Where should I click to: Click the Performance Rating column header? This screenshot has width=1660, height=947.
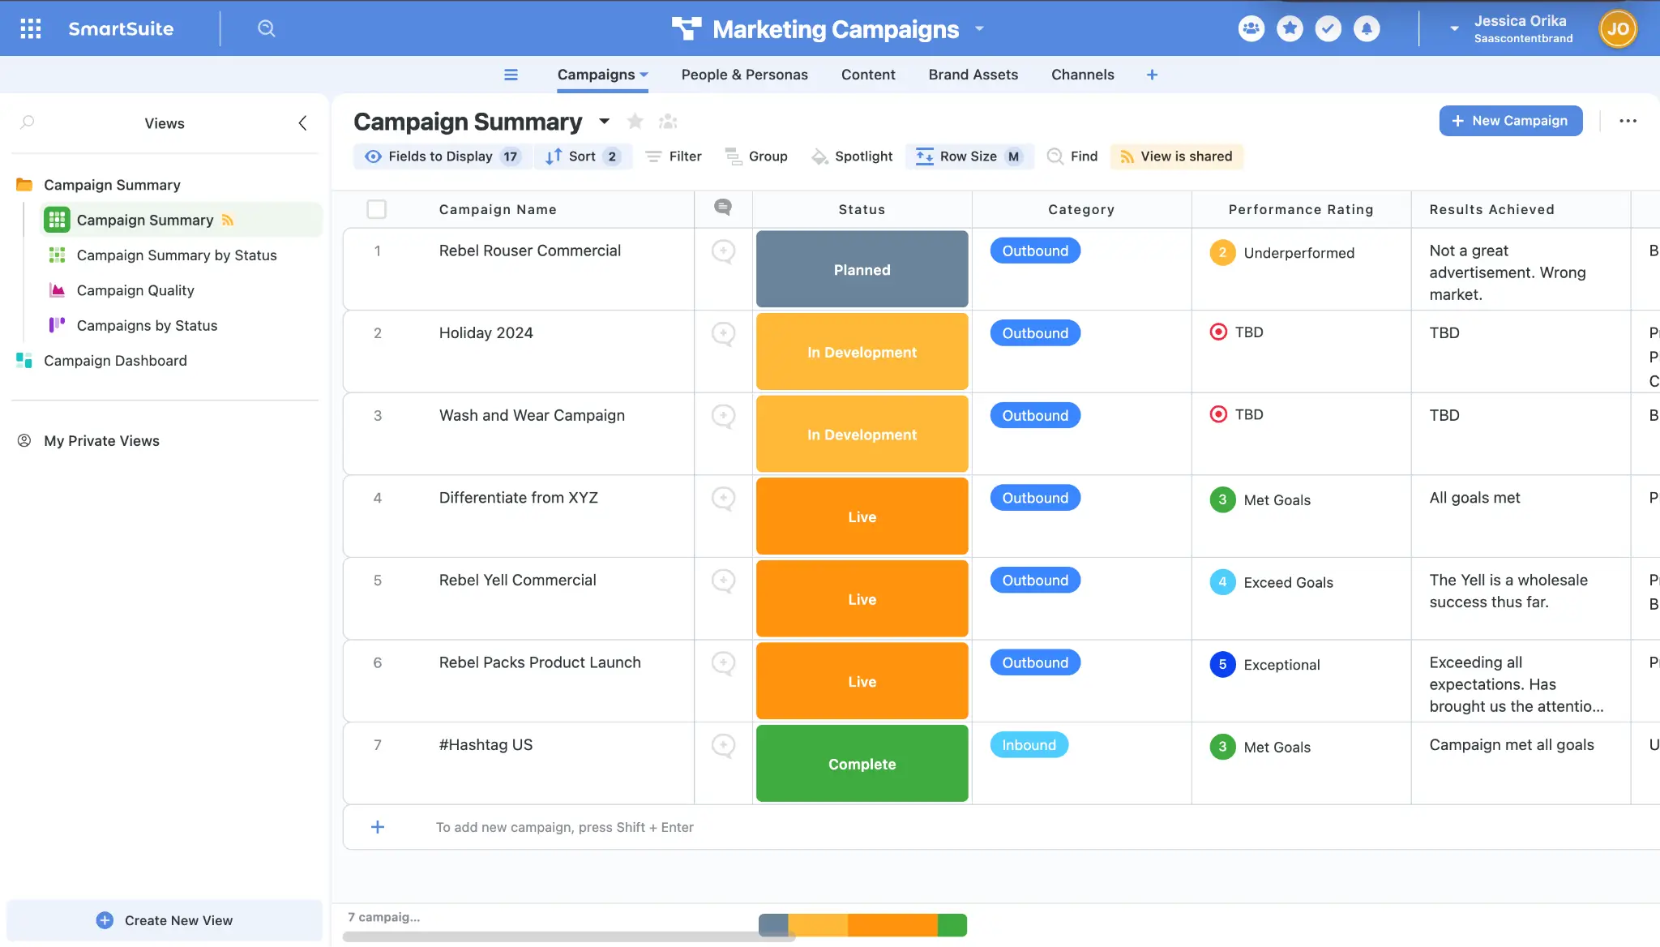1301,209
